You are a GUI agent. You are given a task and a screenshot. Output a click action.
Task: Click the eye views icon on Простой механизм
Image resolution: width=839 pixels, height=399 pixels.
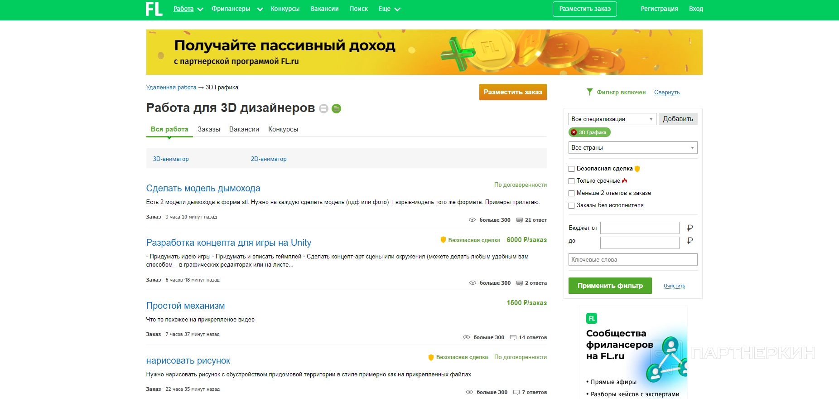pos(466,337)
